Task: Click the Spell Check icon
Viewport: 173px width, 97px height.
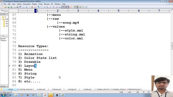Action: pos(20,7)
